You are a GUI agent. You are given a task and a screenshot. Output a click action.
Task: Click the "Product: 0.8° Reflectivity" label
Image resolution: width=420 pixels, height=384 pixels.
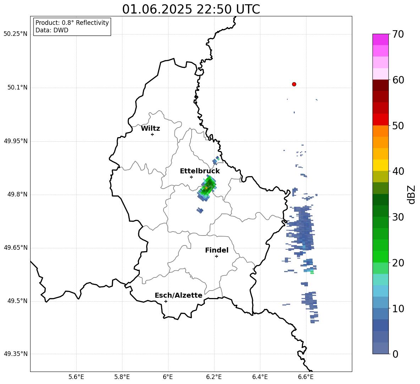72,22
